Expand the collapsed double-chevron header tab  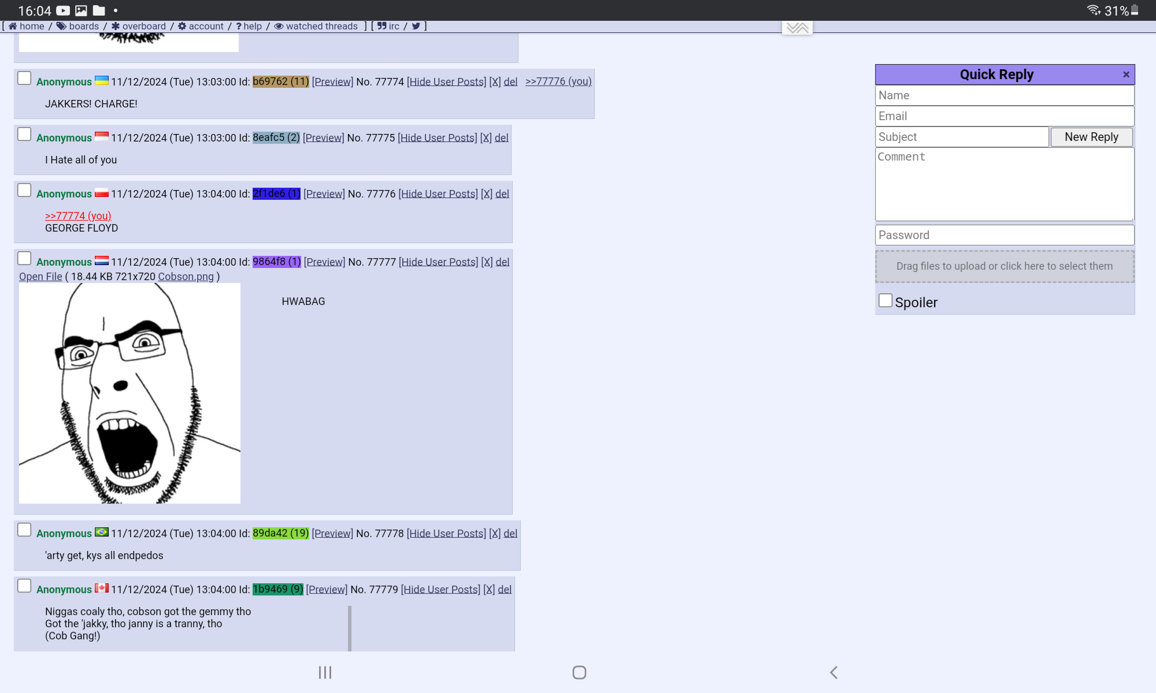tap(797, 28)
